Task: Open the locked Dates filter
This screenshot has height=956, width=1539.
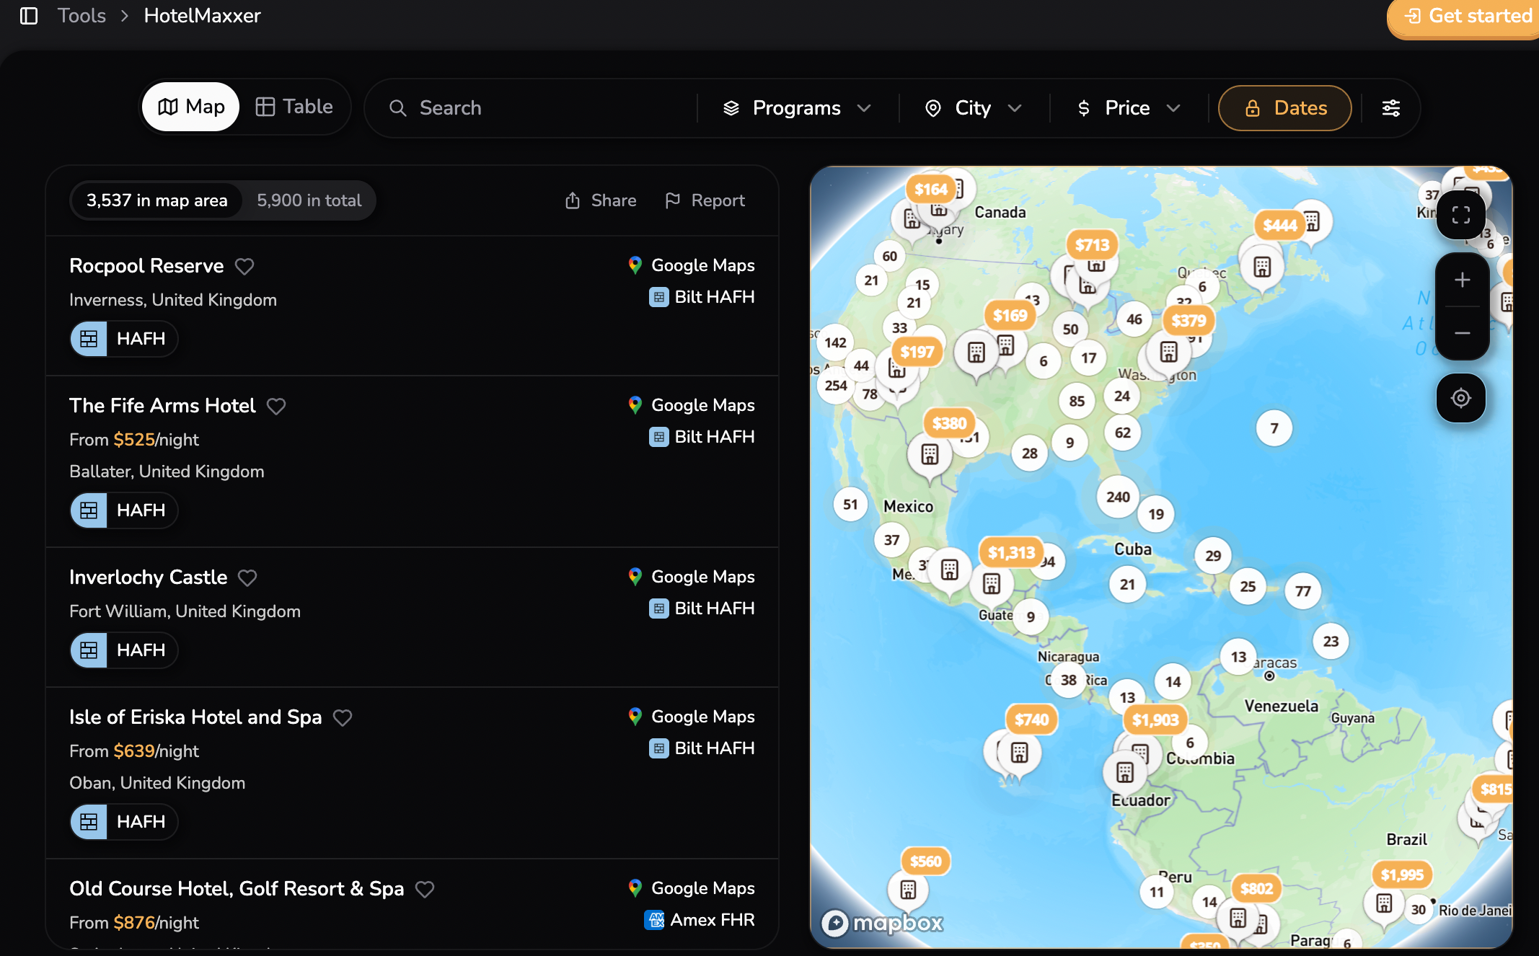Action: [x=1285, y=108]
